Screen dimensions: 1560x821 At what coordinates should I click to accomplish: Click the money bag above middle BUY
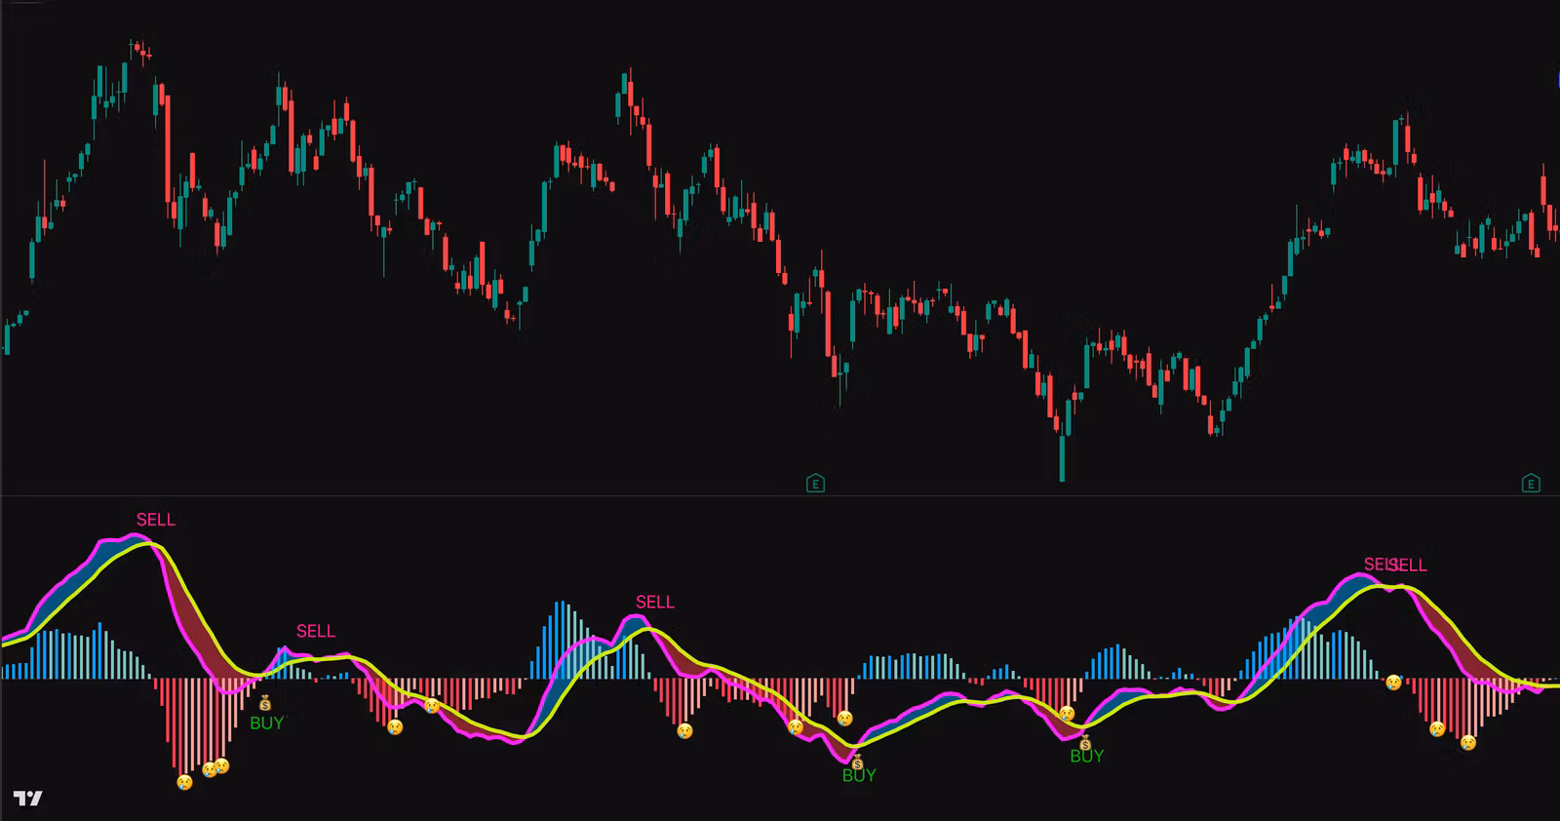(857, 762)
